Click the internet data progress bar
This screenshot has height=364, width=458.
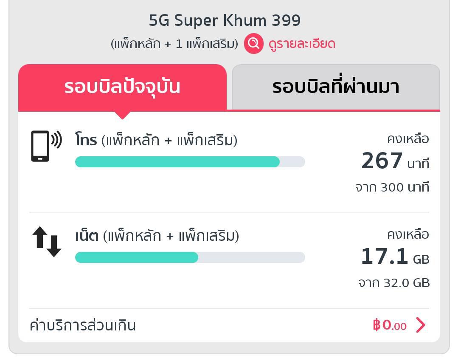click(190, 257)
